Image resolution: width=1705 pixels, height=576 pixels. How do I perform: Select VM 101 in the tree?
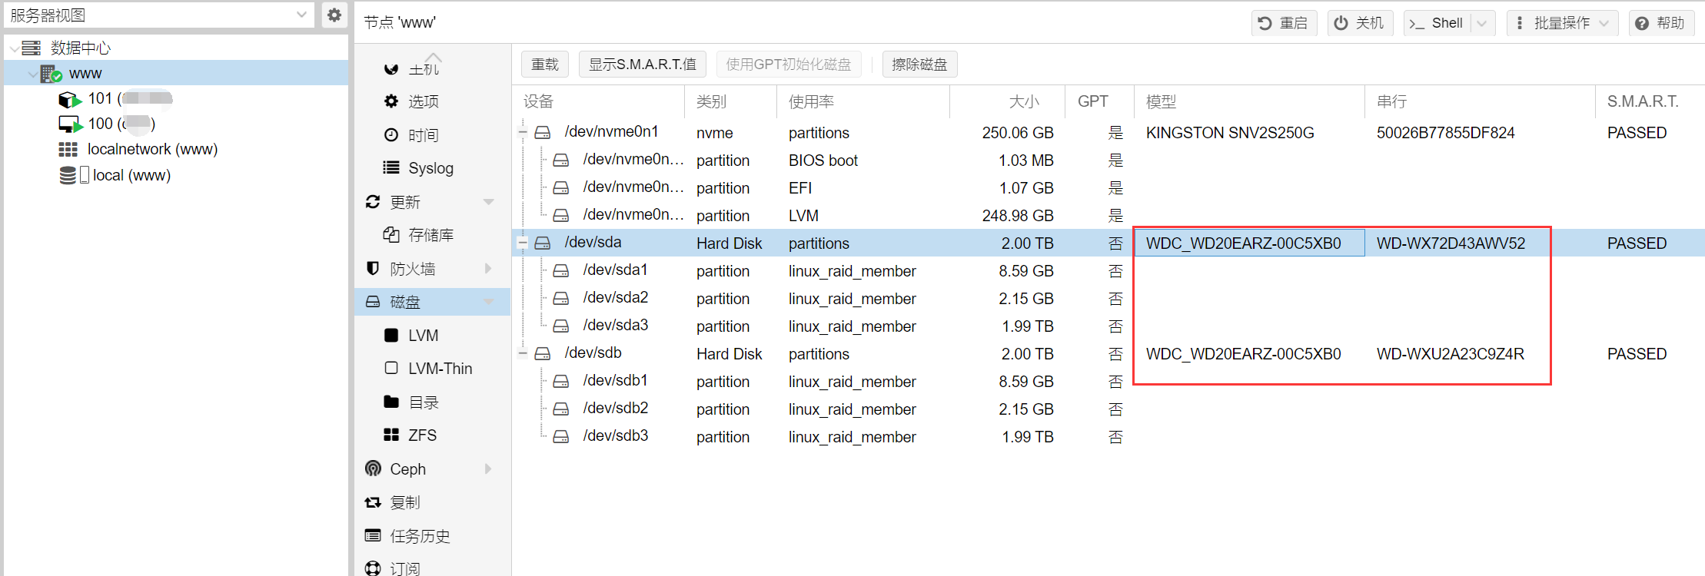point(100,98)
